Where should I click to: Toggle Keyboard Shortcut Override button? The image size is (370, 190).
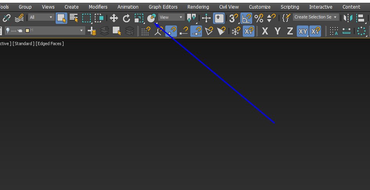219,18
